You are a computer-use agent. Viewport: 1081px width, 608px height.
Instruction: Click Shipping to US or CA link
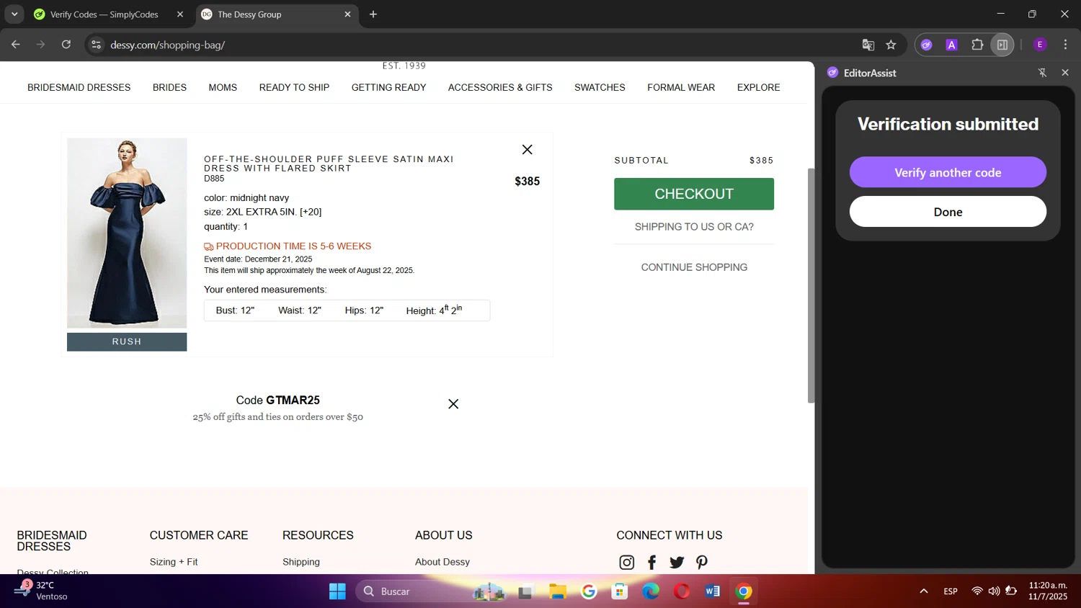point(694,227)
